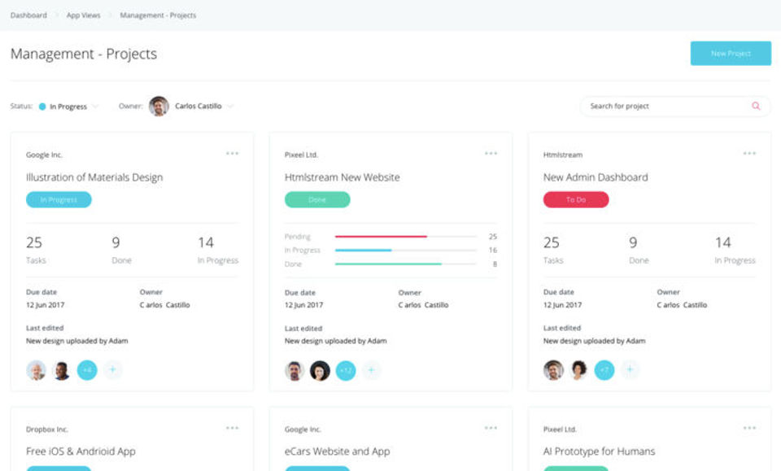Click first avatar on New Admin Dashboard card
This screenshot has height=471, width=781.
[553, 370]
